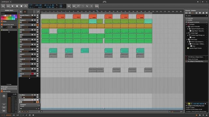Select the pencil tool above track headers
Image resolution: width=209 pixels, height=117 pixels.
coord(38,12)
